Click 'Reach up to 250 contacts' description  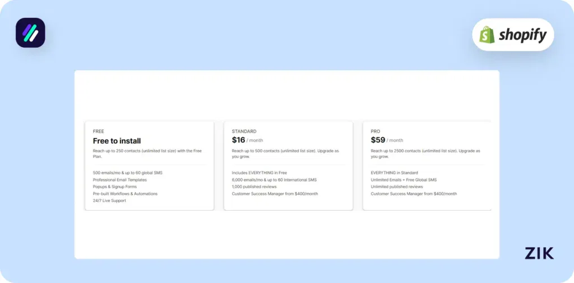tap(147, 154)
